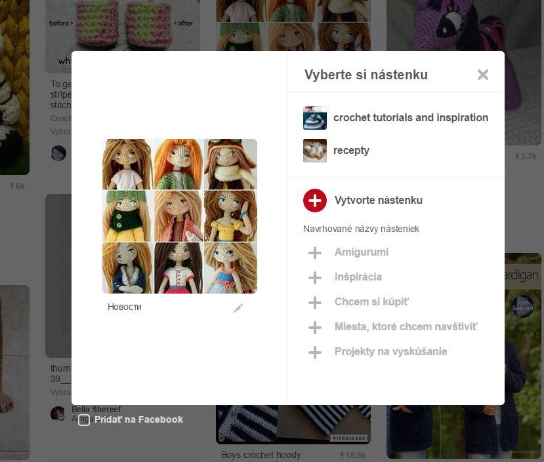Pick the suggested name Chcem si kúpiť

coord(371,302)
